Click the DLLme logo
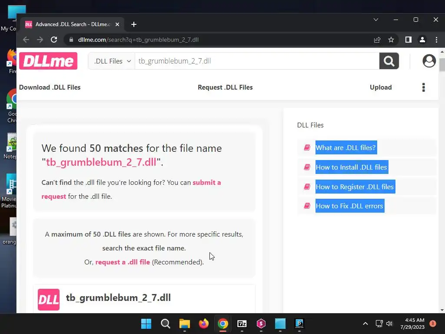Image resolution: width=445 pixels, height=334 pixels. tap(48, 61)
